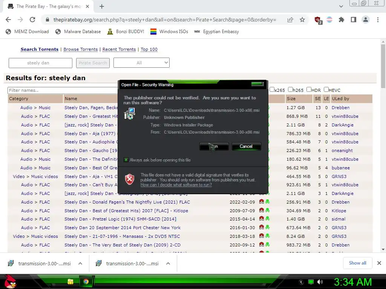Expand the All category dropdown
The width and height of the screenshot is (386, 289).
(141, 63)
